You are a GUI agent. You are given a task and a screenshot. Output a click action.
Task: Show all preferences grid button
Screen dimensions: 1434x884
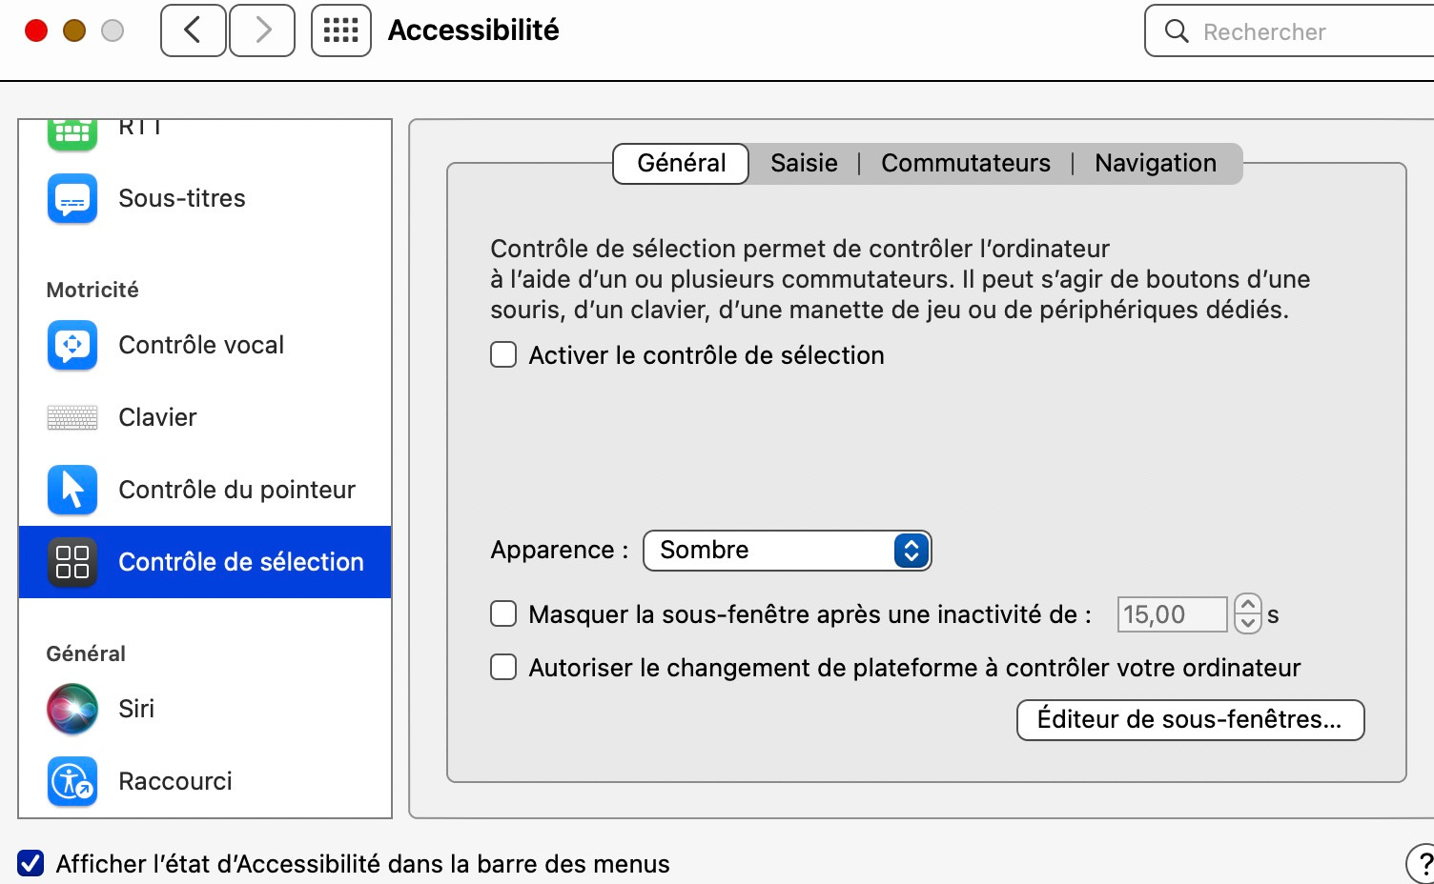tap(340, 30)
